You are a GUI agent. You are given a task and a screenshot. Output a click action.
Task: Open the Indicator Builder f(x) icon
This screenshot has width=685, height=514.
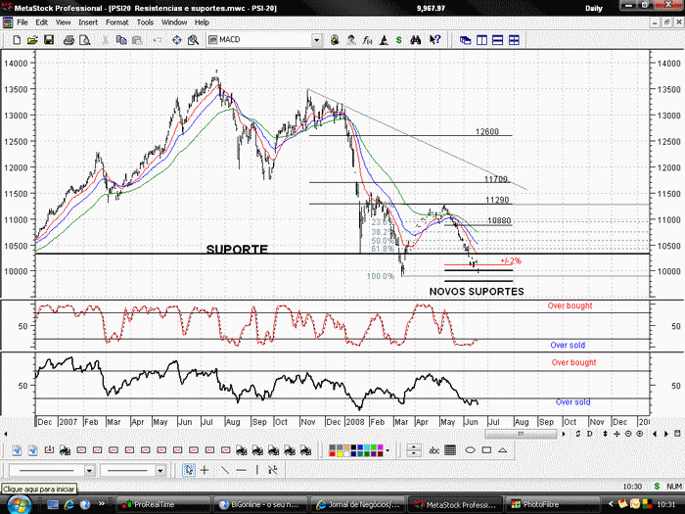tap(367, 40)
